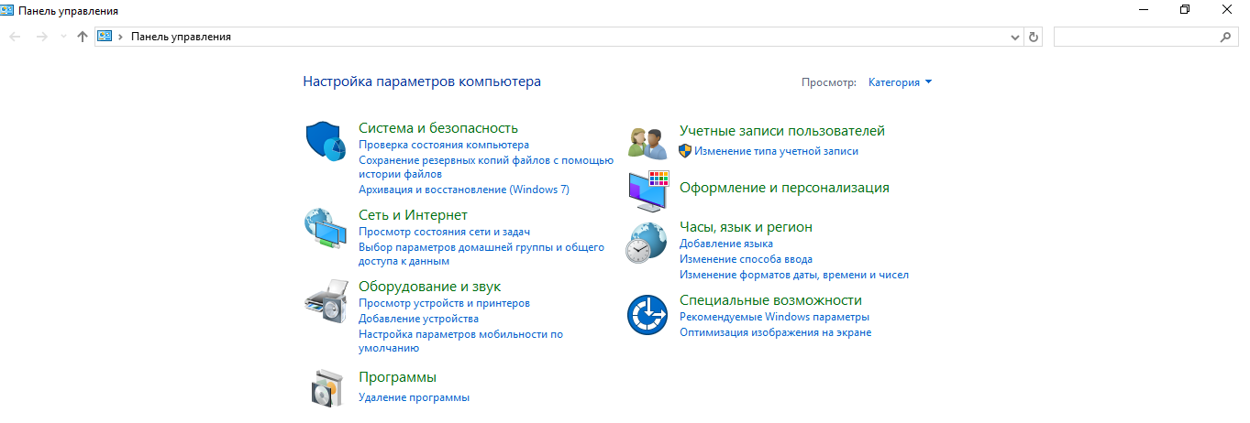The height and width of the screenshot is (423, 1250).
Task: Minimize the Control Panel window
Action: click(x=1144, y=10)
